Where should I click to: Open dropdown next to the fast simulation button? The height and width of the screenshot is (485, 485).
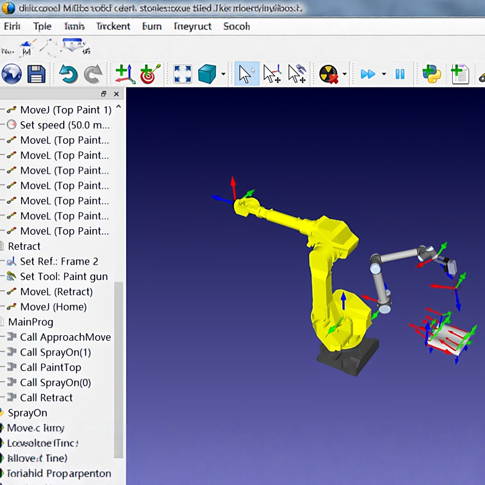click(384, 74)
